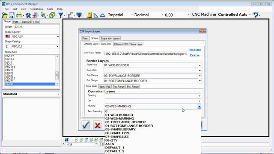Choose 05-SHAPELIBRARY from the dropdown list
Image resolution: width=274 pixels, height=154 pixels.
(120, 129)
